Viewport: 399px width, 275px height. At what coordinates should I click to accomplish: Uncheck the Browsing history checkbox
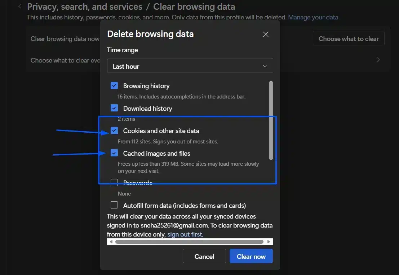coord(114,86)
